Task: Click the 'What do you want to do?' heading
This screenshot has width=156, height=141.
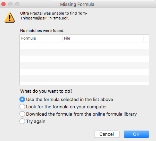Action: [x=46, y=91]
